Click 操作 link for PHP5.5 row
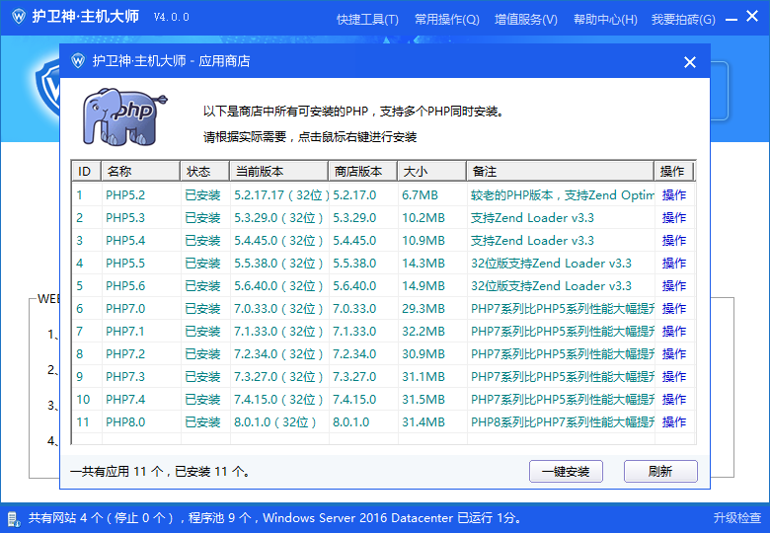This screenshot has width=770, height=533. coord(673,264)
